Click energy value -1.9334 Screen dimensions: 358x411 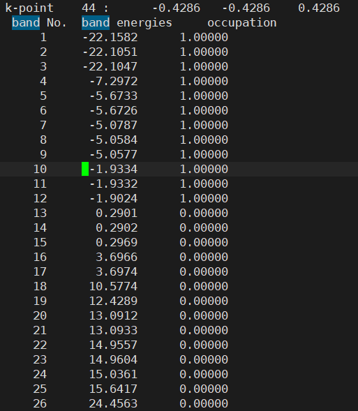pos(113,170)
